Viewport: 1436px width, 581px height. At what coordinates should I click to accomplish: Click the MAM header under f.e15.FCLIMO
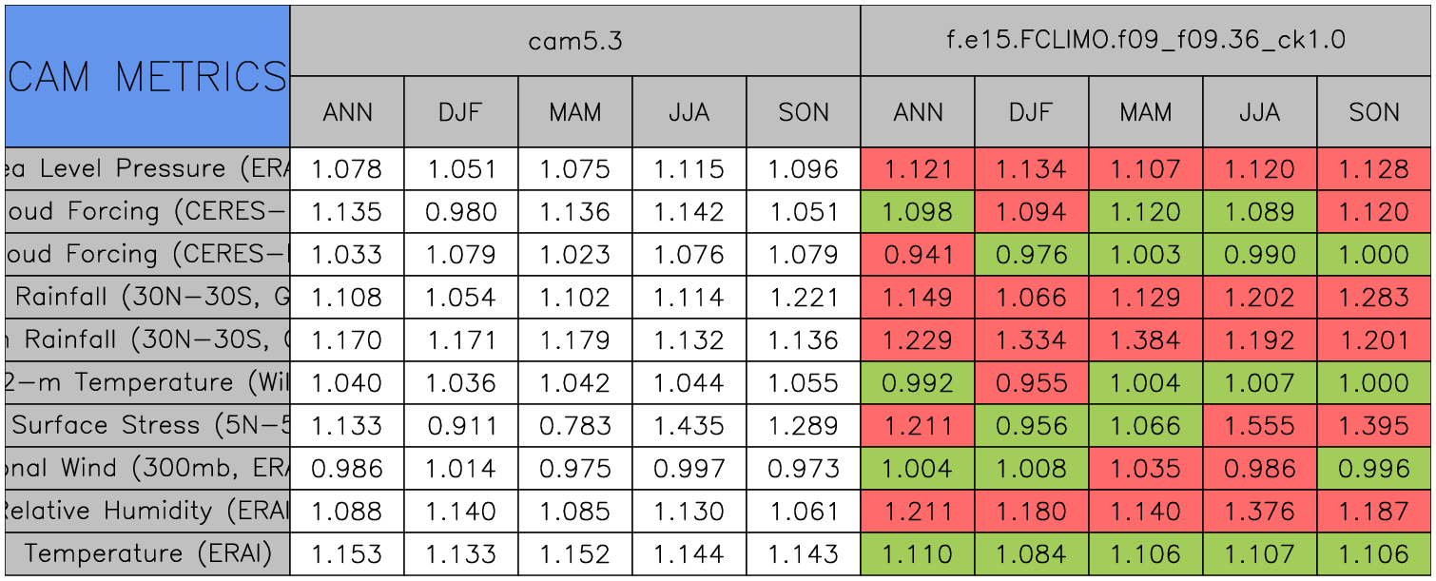(1146, 112)
